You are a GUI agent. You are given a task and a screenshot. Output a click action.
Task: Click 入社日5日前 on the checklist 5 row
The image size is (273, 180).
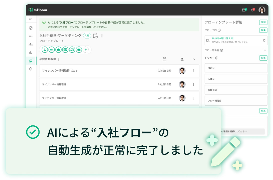pyautogui.click(x=164, y=71)
